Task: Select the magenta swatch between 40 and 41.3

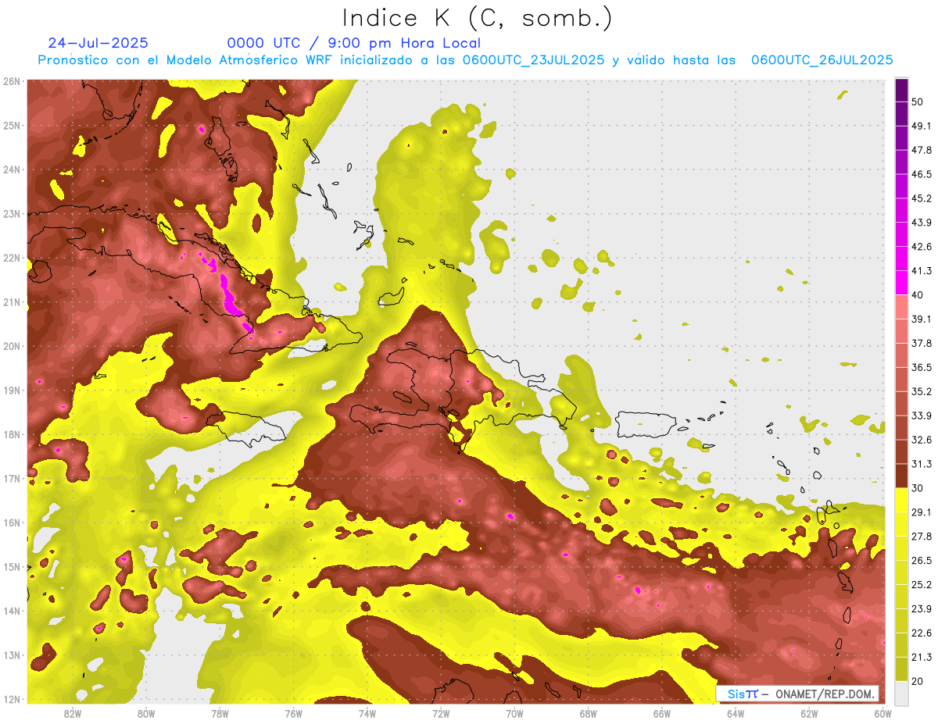Action: (901, 282)
